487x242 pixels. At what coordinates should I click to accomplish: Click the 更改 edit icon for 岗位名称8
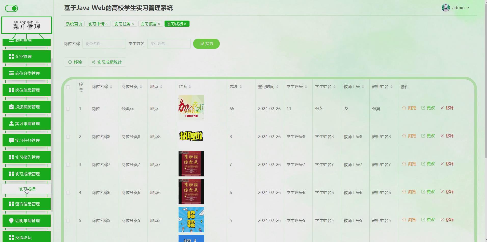pyautogui.click(x=423, y=136)
